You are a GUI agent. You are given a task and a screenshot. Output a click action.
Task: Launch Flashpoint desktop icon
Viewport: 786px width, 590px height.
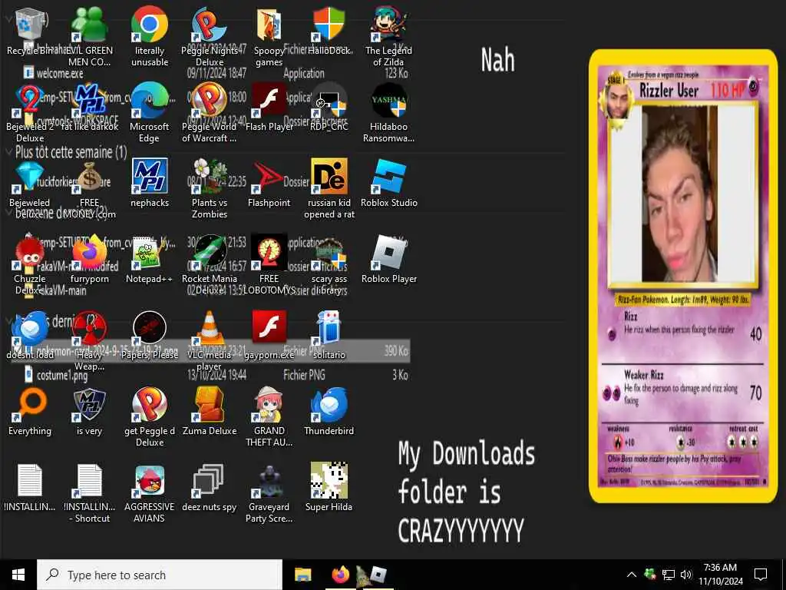click(x=269, y=177)
